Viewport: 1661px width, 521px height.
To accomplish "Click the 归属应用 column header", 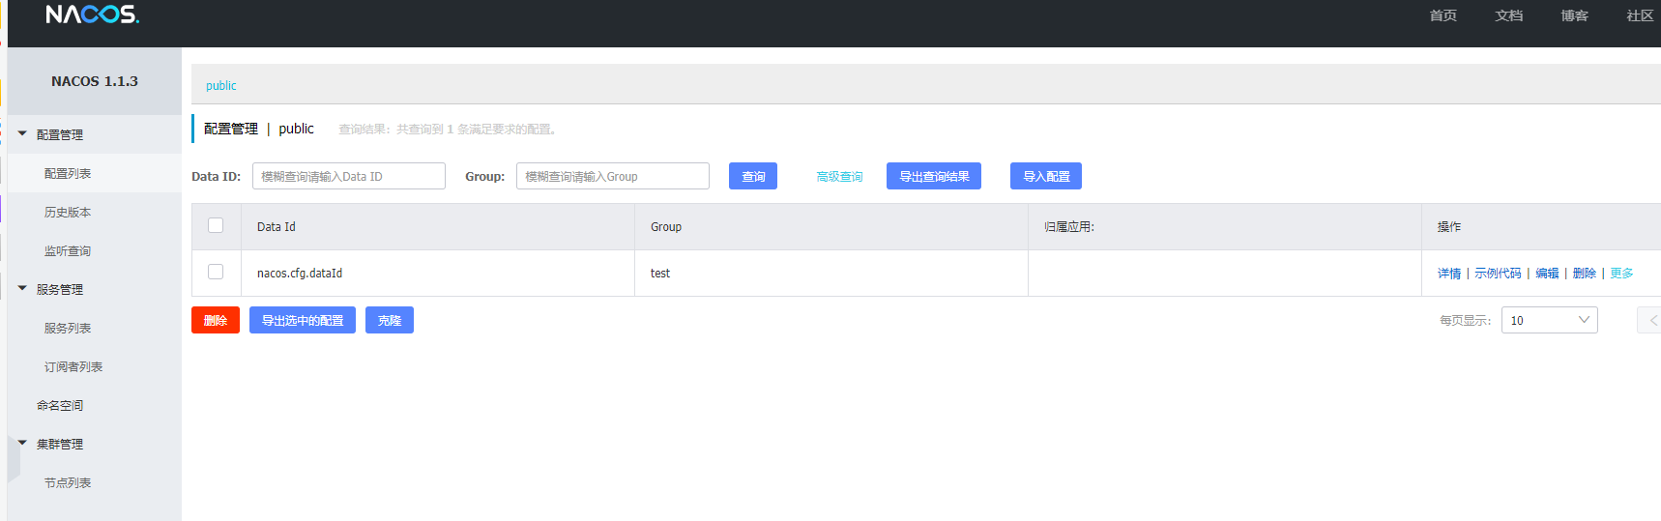I will [x=1225, y=227].
